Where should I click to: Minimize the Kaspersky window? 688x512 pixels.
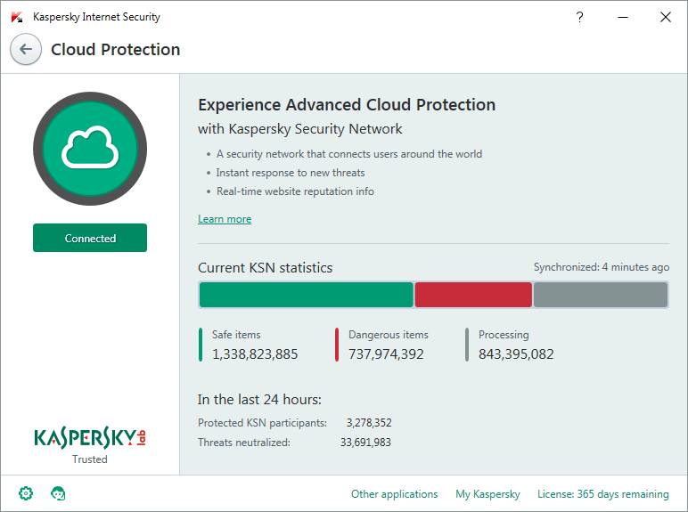623,17
